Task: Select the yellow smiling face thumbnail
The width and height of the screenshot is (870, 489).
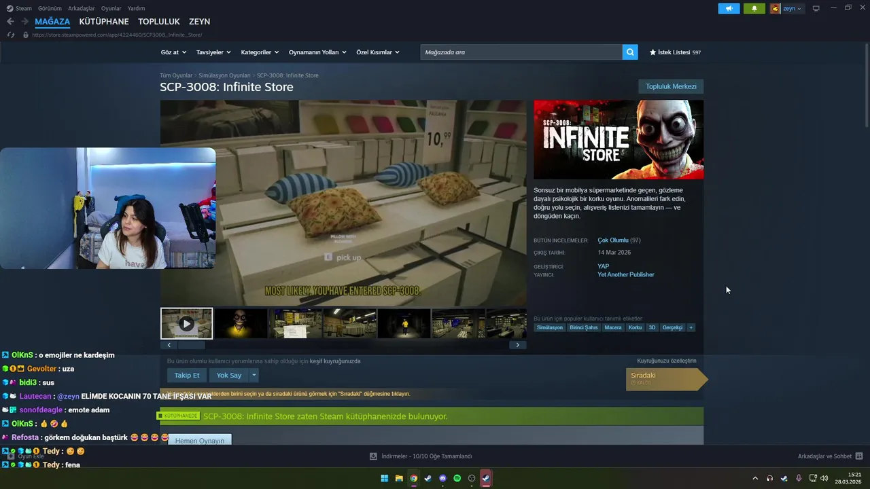Action: click(x=241, y=323)
